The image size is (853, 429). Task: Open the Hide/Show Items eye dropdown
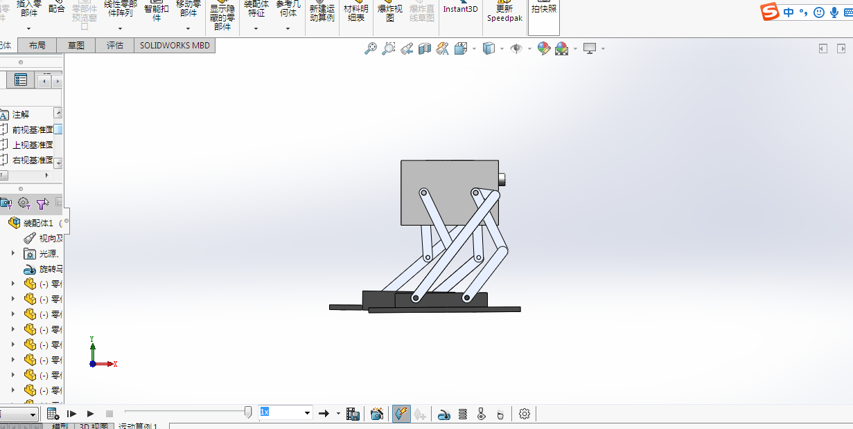point(529,48)
